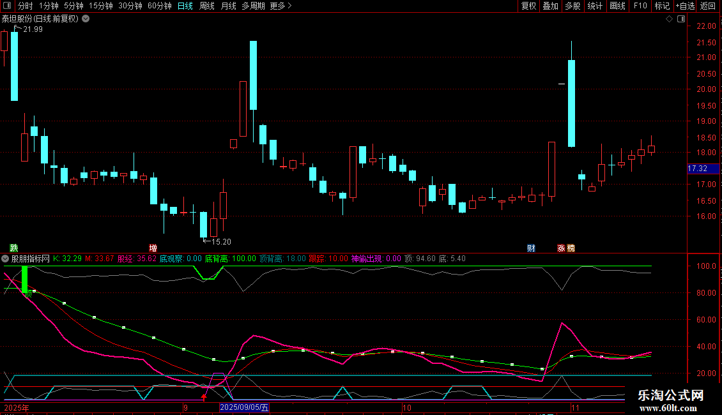This screenshot has height=415, width=722.
Task: Click the green 跌 event marker
Action: coord(14,248)
